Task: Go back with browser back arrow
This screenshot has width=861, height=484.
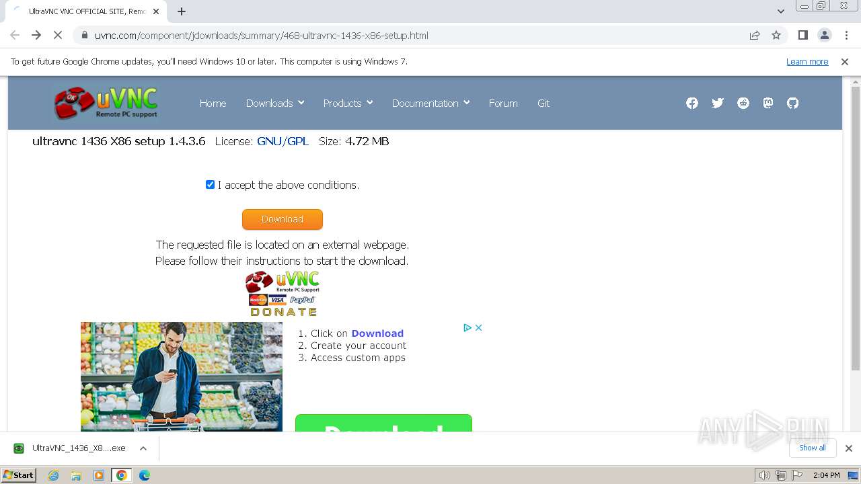Action: tap(15, 35)
